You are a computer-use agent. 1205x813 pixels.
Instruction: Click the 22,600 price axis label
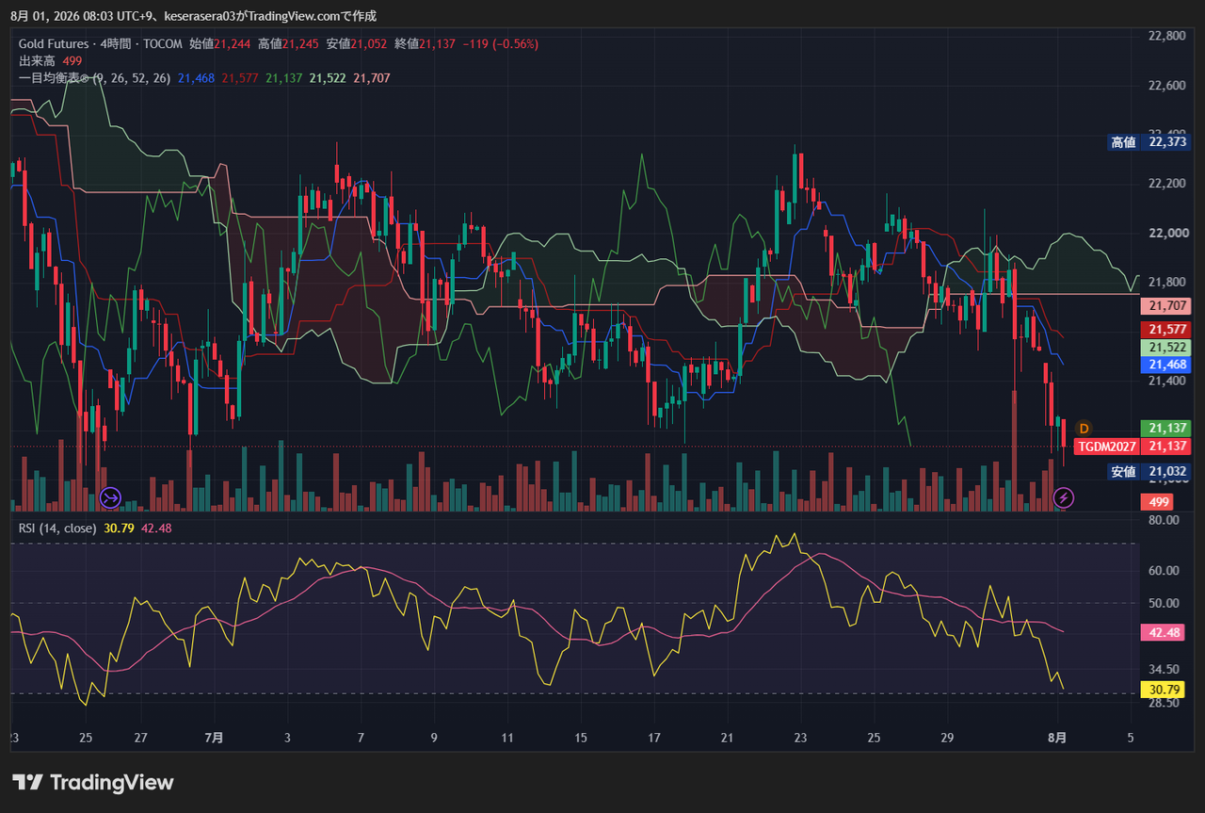(x=1167, y=86)
